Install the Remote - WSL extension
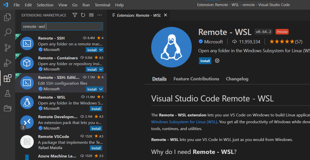 coord(205,61)
